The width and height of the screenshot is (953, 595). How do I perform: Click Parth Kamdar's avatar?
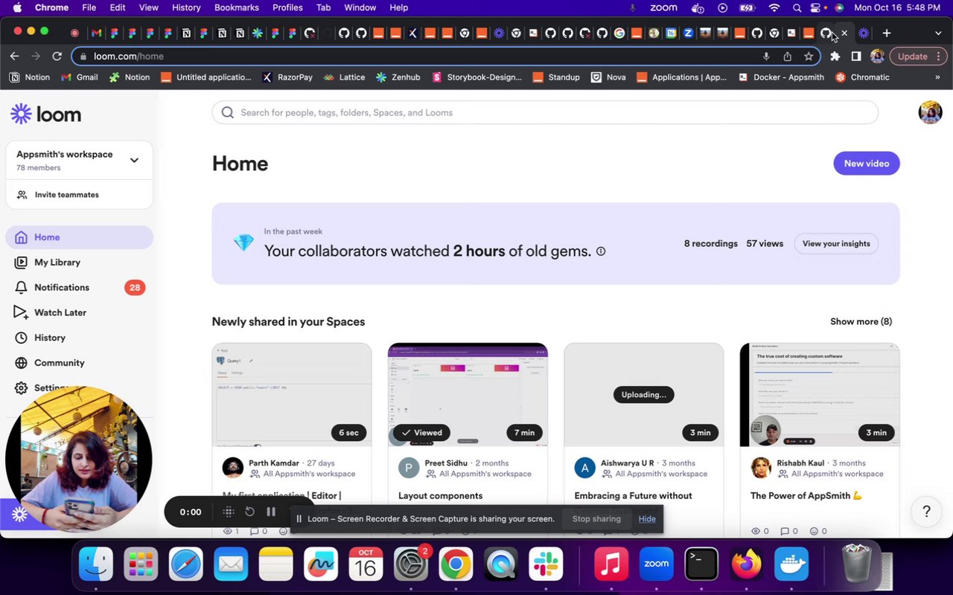233,468
